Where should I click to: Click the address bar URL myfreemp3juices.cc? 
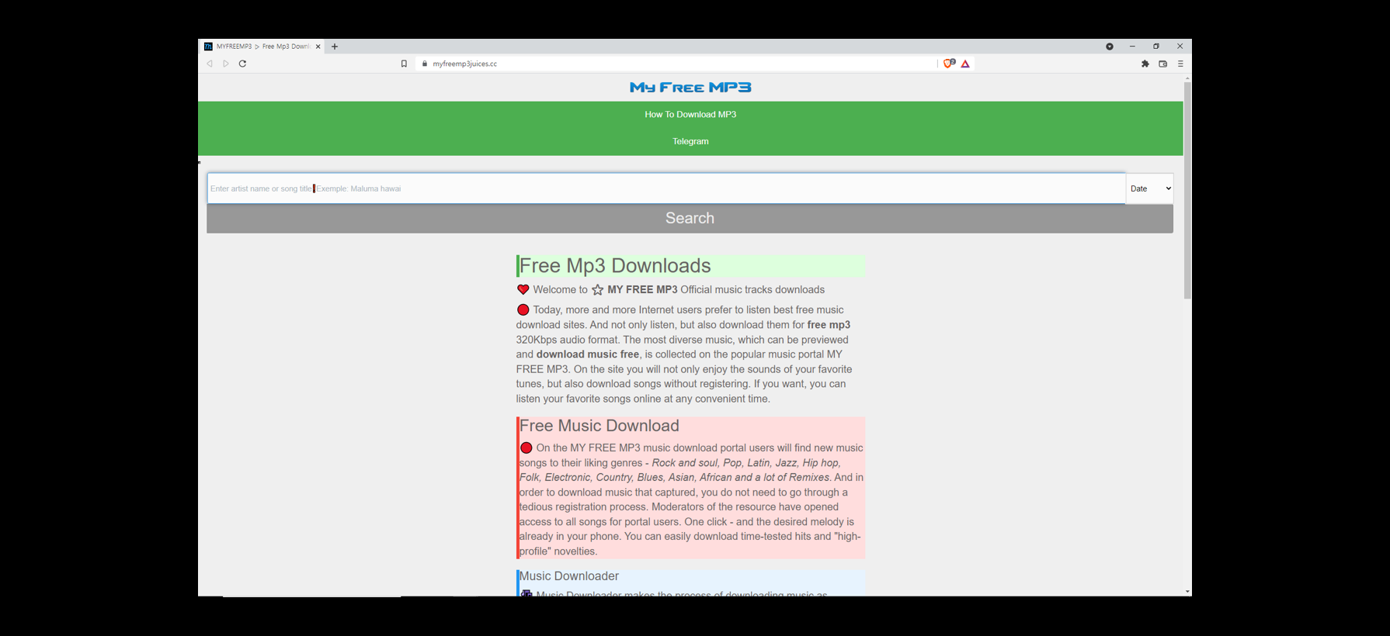pyautogui.click(x=464, y=64)
